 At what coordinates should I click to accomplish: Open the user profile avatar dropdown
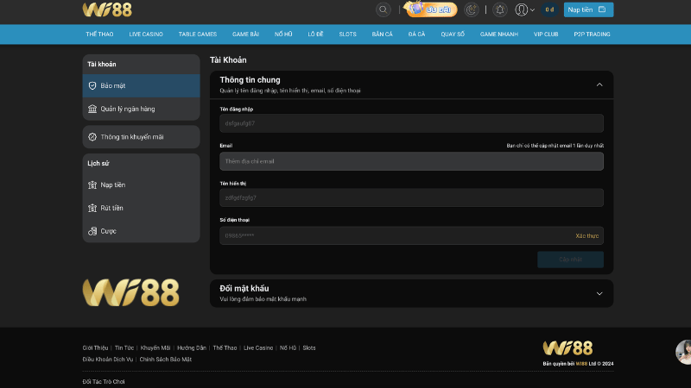point(523,9)
